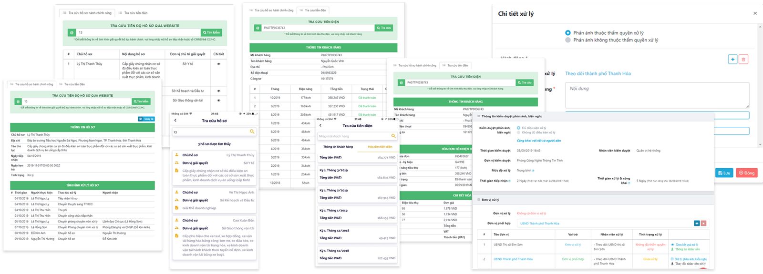This screenshot has width=763, height=274.
Task: Click blue eye button on Đơn vị phối hợp field
Action: coord(697,223)
